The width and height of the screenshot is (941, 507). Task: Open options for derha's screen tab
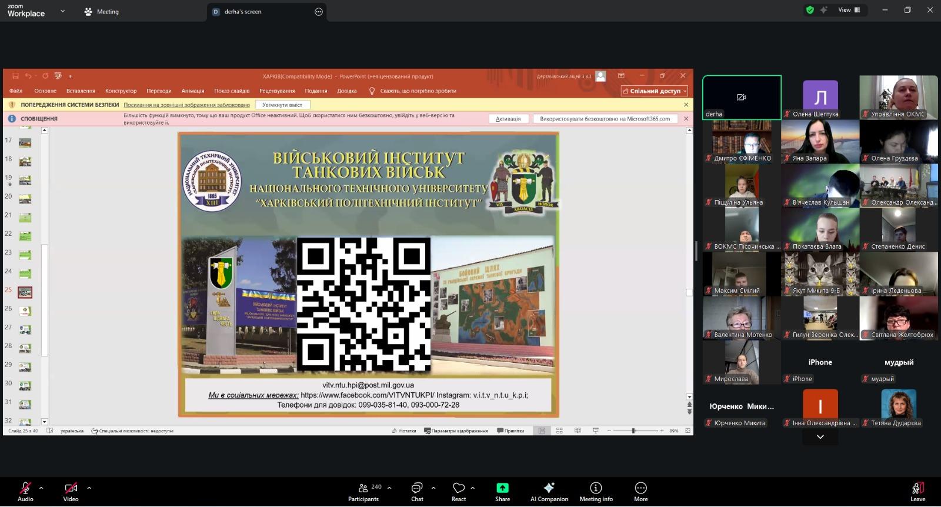pos(319,12)
